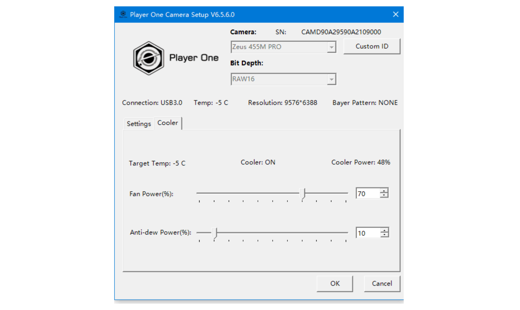Open the Camera model dropdown
Viewport: 520px width, 310px height.
coord(283,47)
